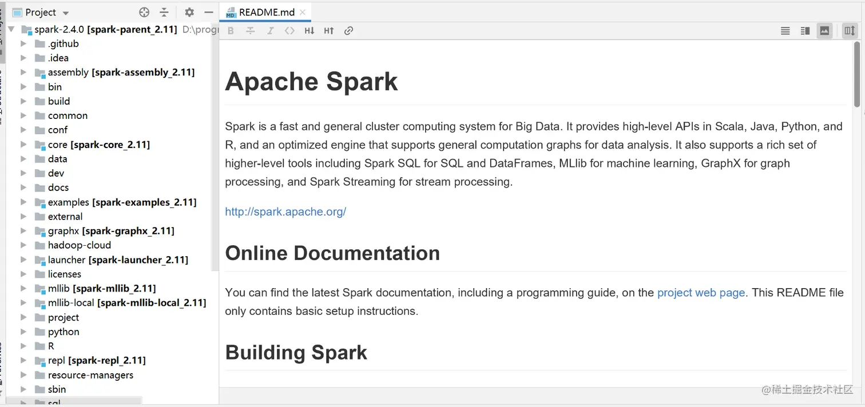
Task: Expand the core module arrow
Action: point(23,145)
